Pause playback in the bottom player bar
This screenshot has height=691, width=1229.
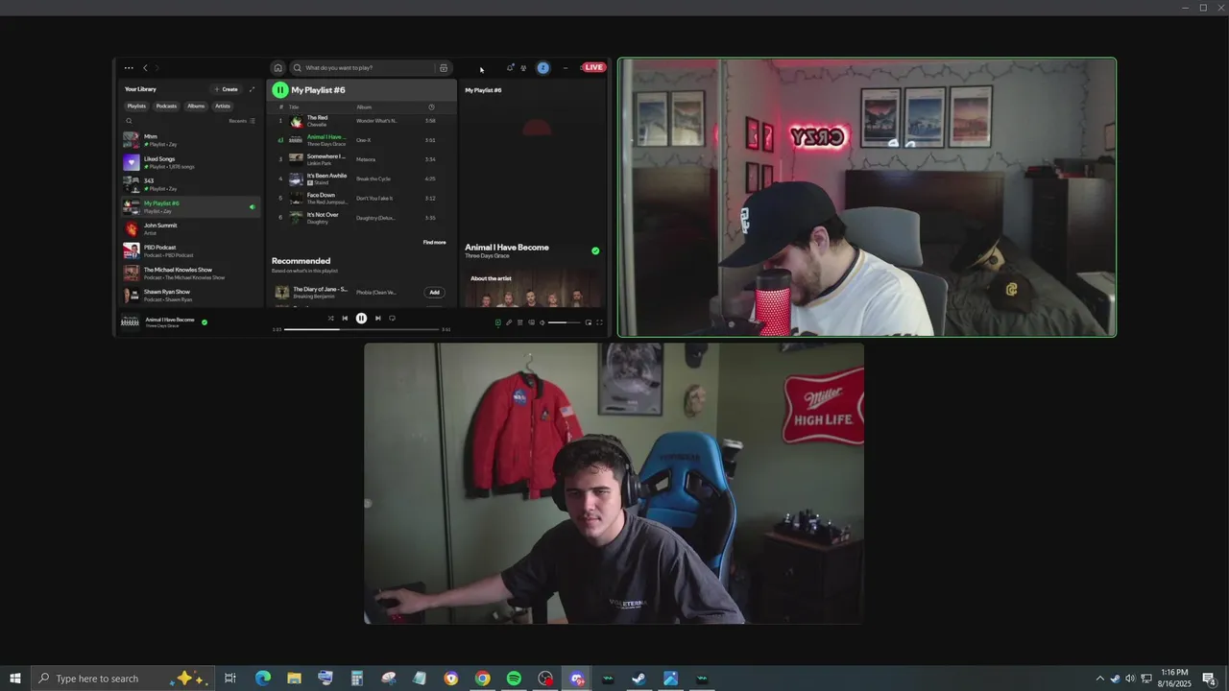361,319
